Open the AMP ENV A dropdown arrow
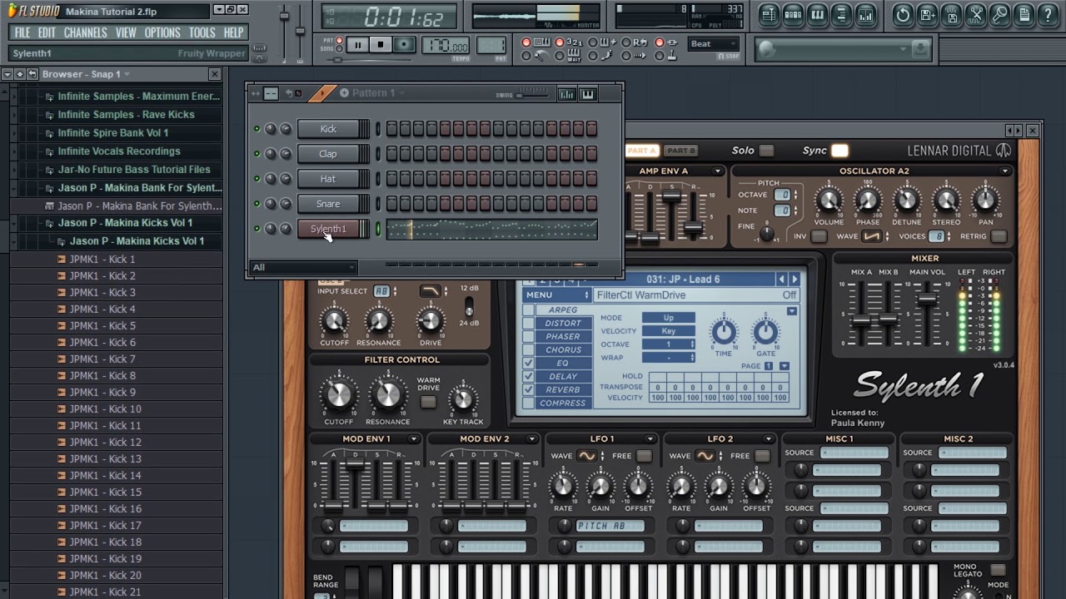The image size is (1066, 599). pyautogui.click(x=717, y=171)
